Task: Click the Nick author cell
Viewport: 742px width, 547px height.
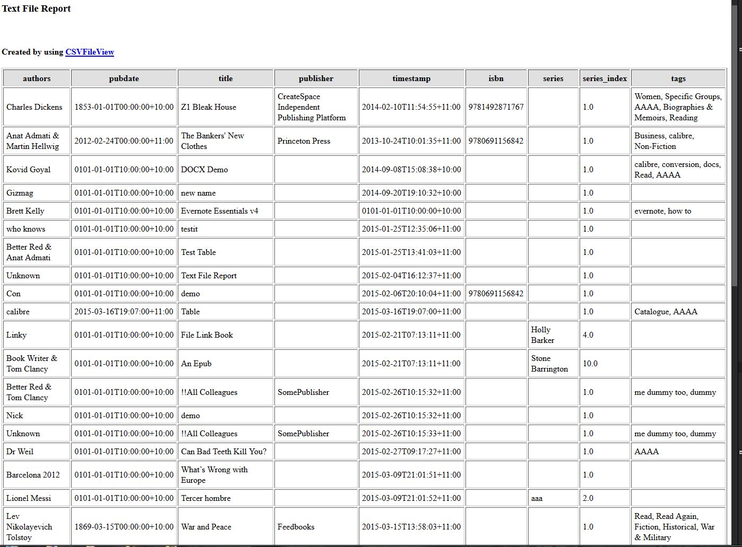Action: coord(37,416)
